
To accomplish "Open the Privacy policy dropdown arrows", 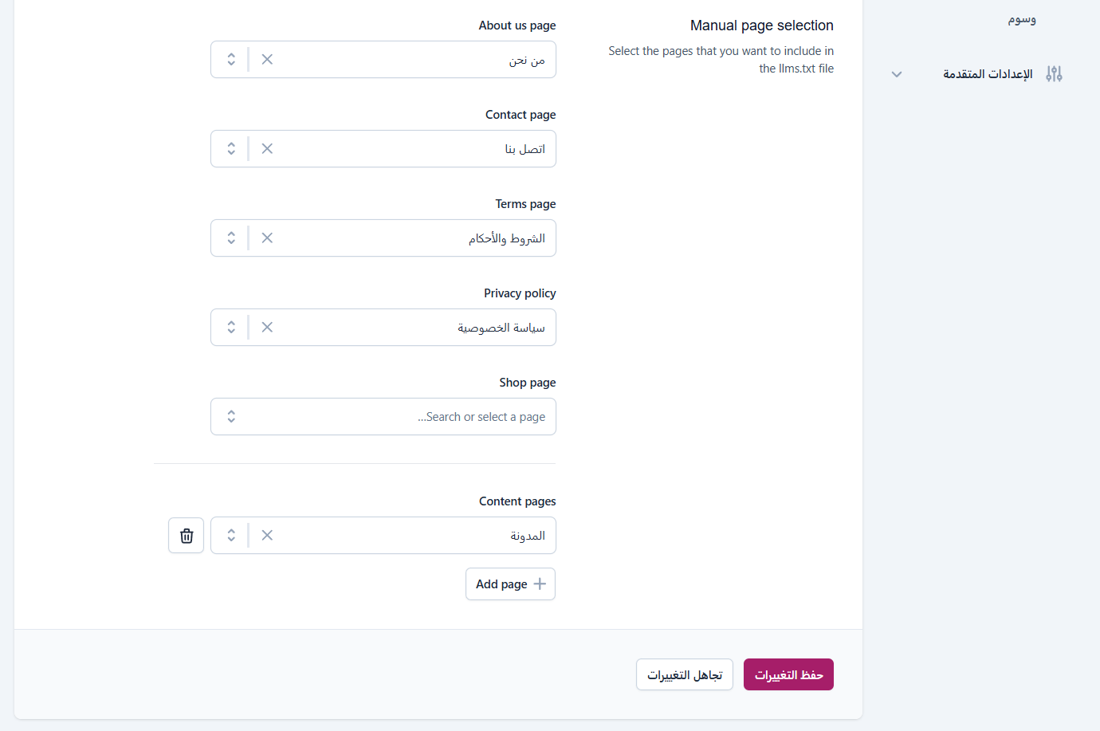I will 231,328.
